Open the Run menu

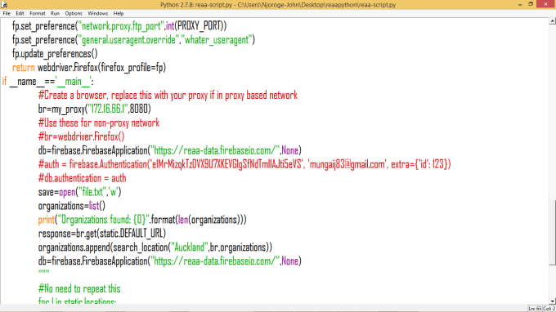point(55,13)
